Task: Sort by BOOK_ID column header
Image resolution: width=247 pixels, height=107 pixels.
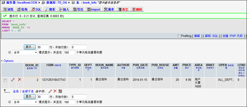Action: pos(32,65)
